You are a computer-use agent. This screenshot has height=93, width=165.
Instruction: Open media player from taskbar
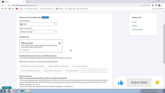pyautogui.click(x=15, y=91)
